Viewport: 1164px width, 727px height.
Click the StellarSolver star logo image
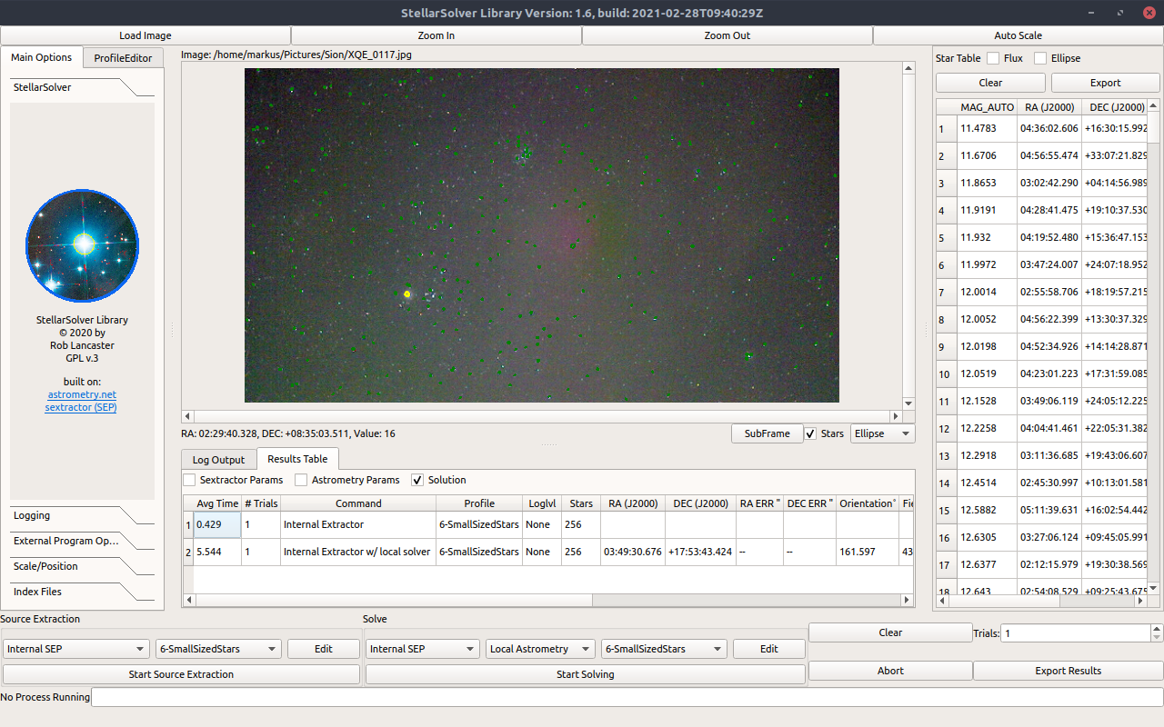(x=82, y=245)
